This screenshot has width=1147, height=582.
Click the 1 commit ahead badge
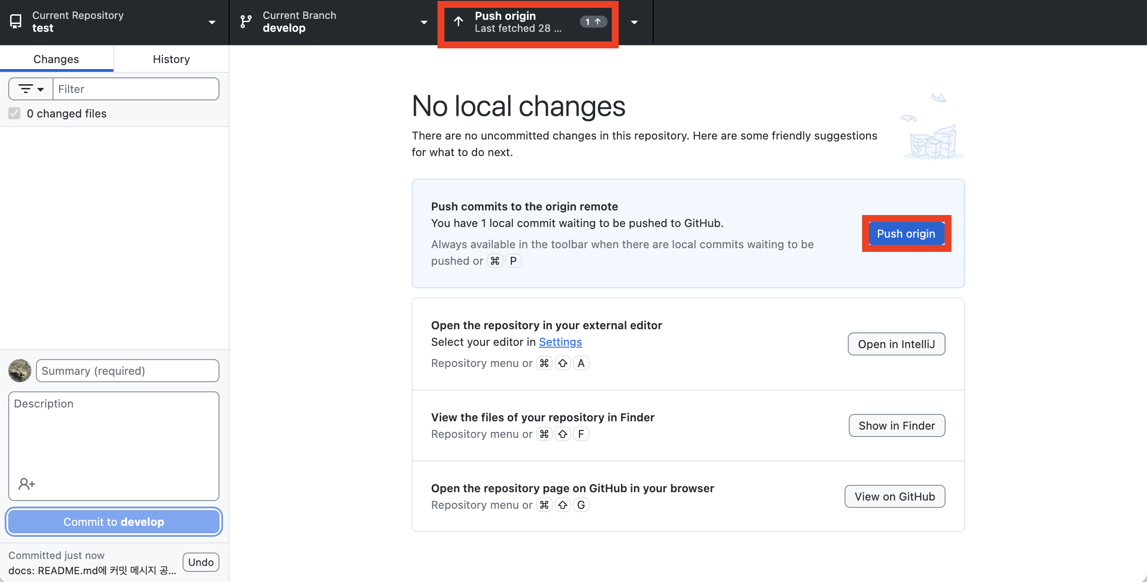[593, 22]
